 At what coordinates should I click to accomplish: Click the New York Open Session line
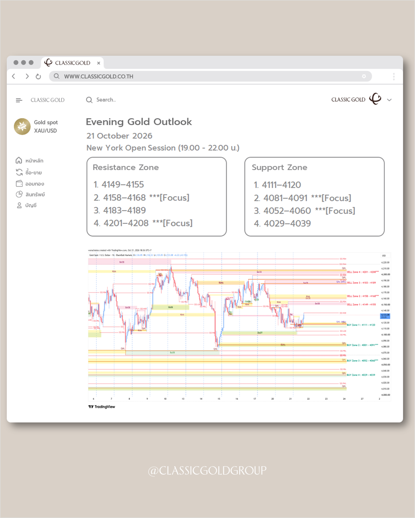click(163, 148)
